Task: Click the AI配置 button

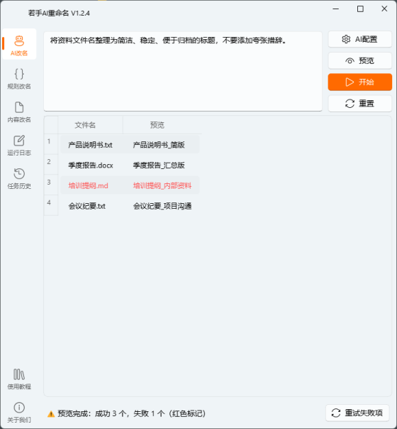Action: (360, 39)
